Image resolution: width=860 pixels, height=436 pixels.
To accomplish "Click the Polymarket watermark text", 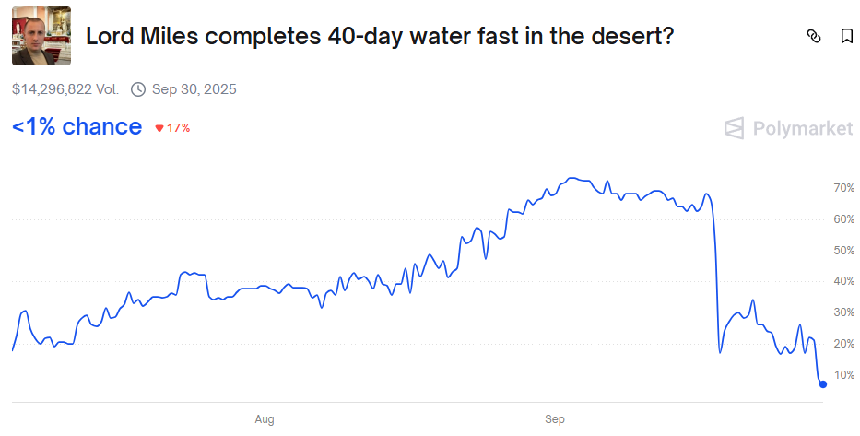I will (x=802, y=128).
